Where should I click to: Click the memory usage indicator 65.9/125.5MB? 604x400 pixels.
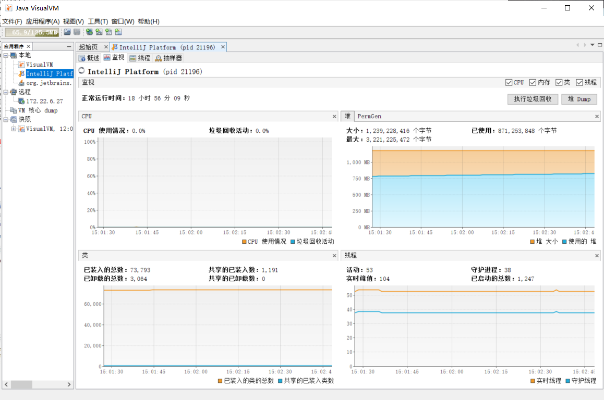32,32
